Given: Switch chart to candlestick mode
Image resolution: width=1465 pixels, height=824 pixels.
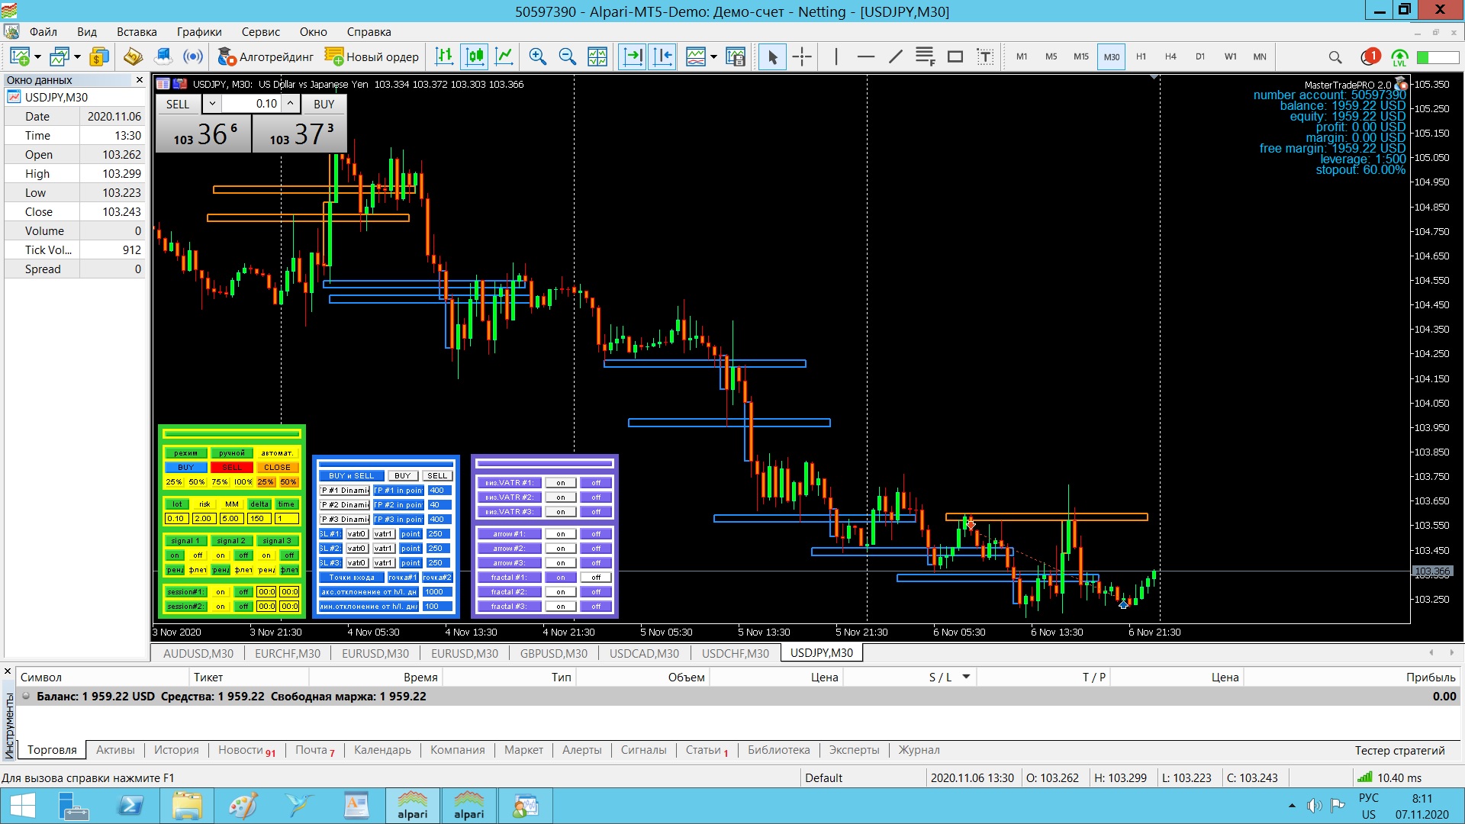Looking at the screenshot, I should (x=475, y=56).
